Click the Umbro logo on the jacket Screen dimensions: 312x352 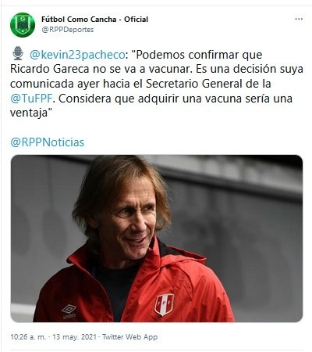pyautogui.click(x=69, y=311)
